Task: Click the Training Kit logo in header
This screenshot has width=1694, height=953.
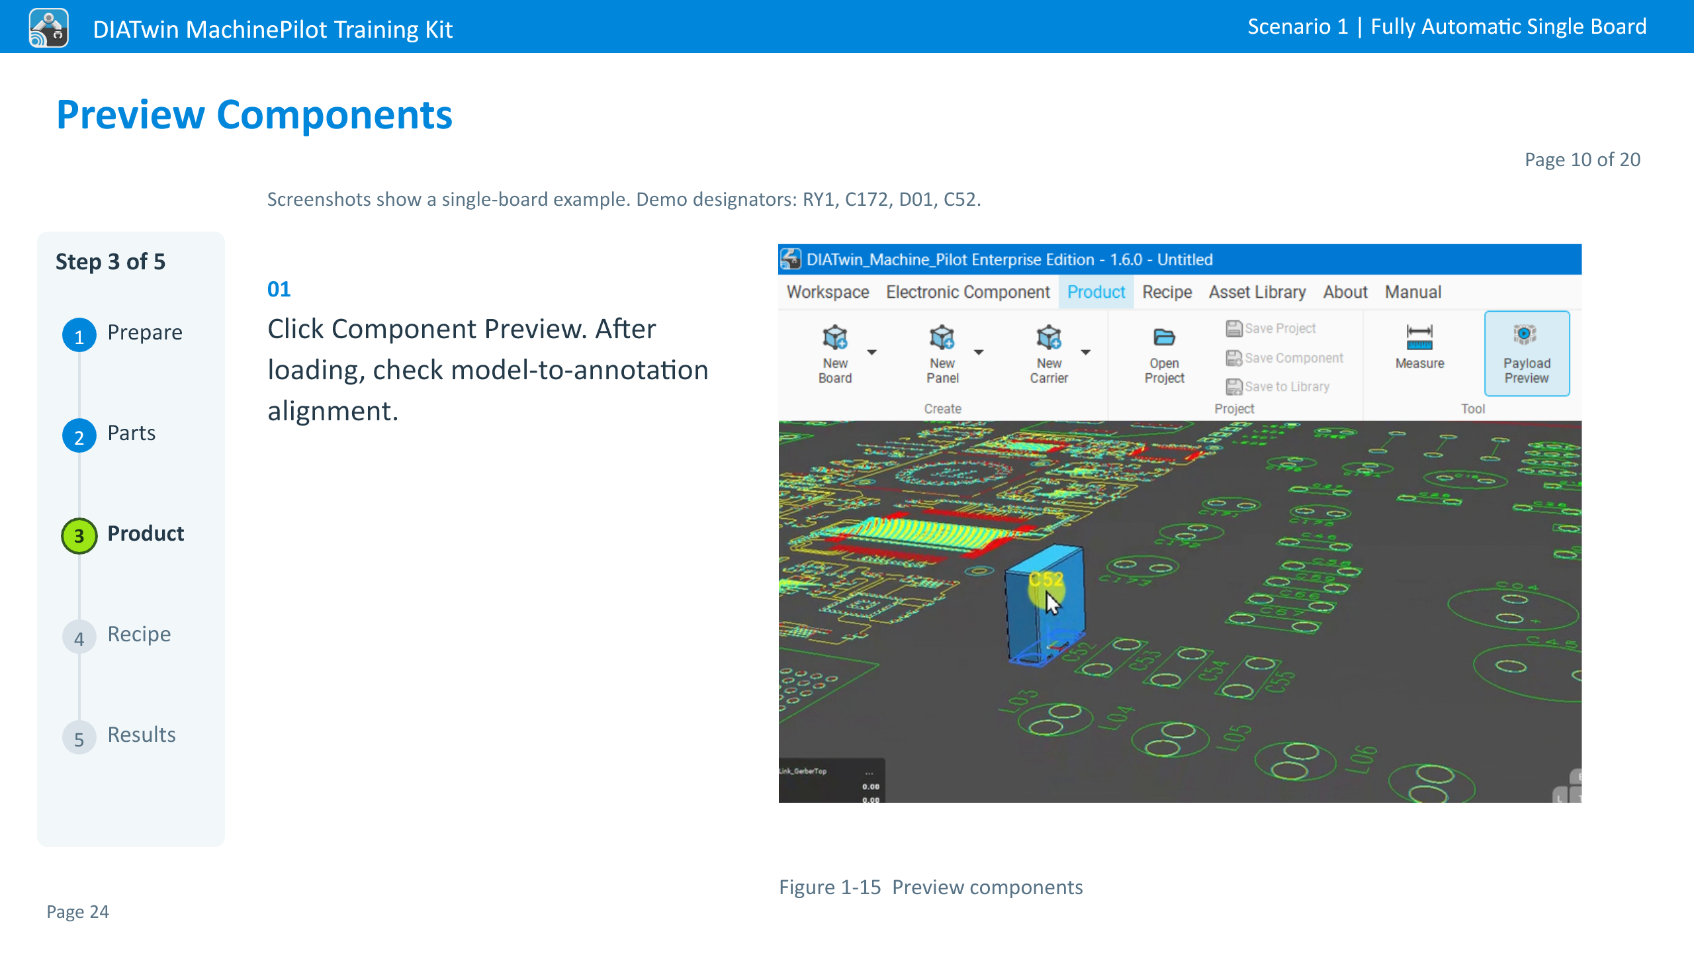Action: pyautogui.click(x=48, y=28)
